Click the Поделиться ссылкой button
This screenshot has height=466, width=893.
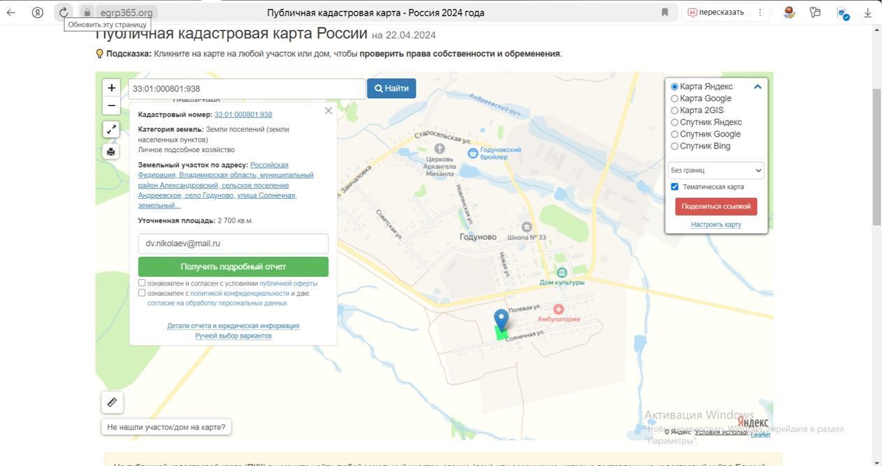(716, 206)
